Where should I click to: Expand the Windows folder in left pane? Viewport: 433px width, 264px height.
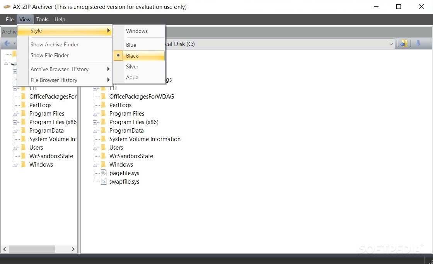[x=15, y=165]
